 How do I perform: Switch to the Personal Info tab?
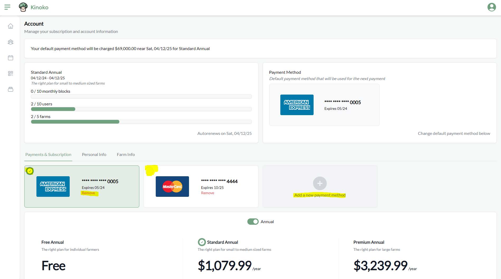pyautogui.click(x=94, y=154)
